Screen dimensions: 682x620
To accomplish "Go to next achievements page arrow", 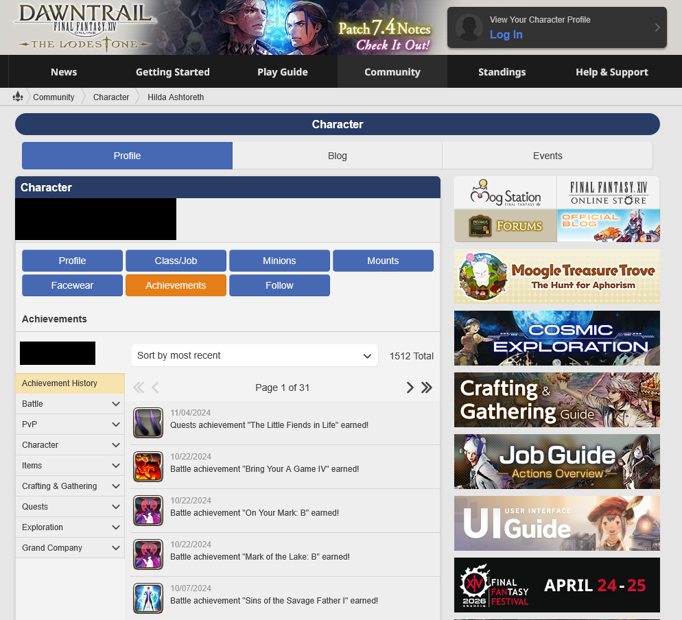I will pyautogui.click(x=410, y=387).
